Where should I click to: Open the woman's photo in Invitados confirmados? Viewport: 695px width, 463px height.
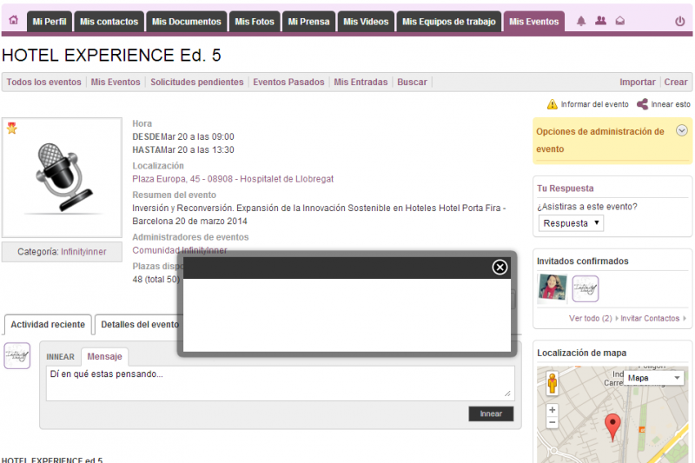552,288
